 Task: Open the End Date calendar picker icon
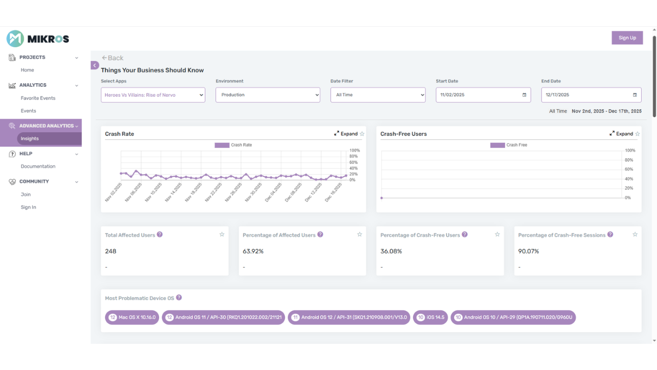click(634, 95)
